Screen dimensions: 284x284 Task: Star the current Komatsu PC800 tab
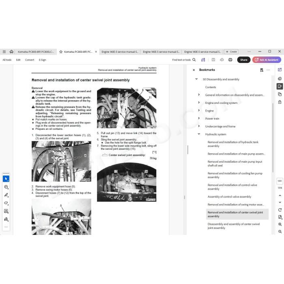pyautogui.click(x=61, y=52)
